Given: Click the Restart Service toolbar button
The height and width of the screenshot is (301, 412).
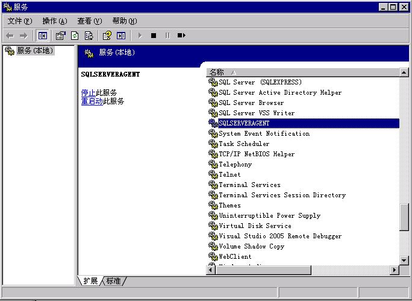Looking at the screenshot, I should pyautogui.click(x=181, y=35).
